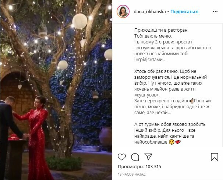Save post with bookmark icon
The width and height of the screenshot is (223, 180).
coord(215,157)
